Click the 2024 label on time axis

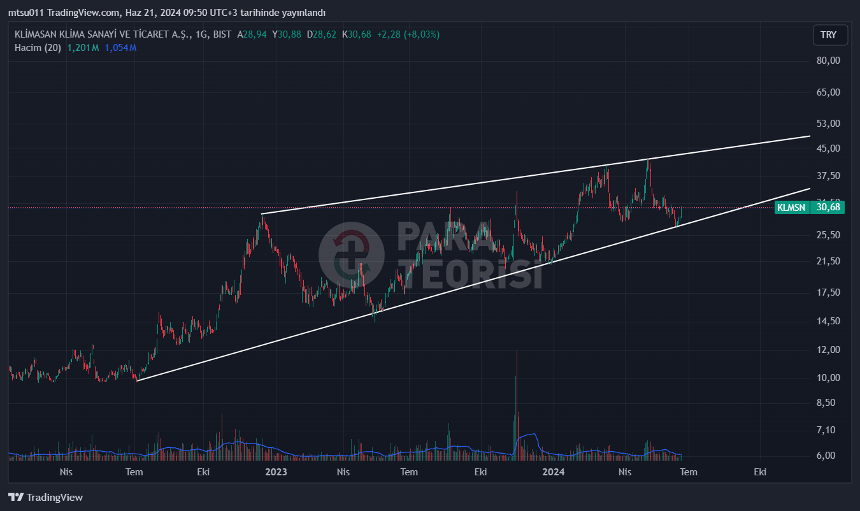[x=553, y=472]
